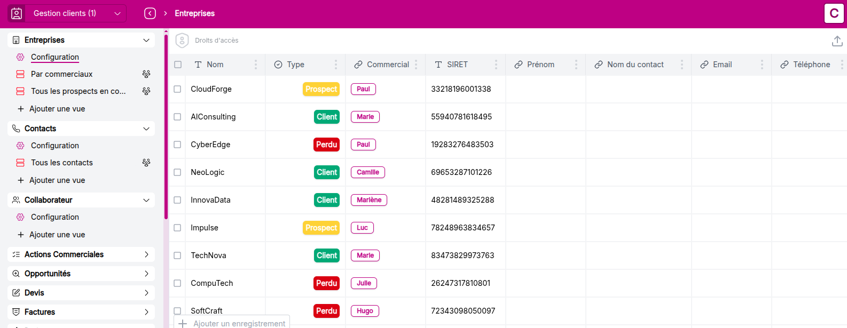Open the Droits d'accès shield icon
Viewport: 847px width, 328px height.
(x=182, y=41)
